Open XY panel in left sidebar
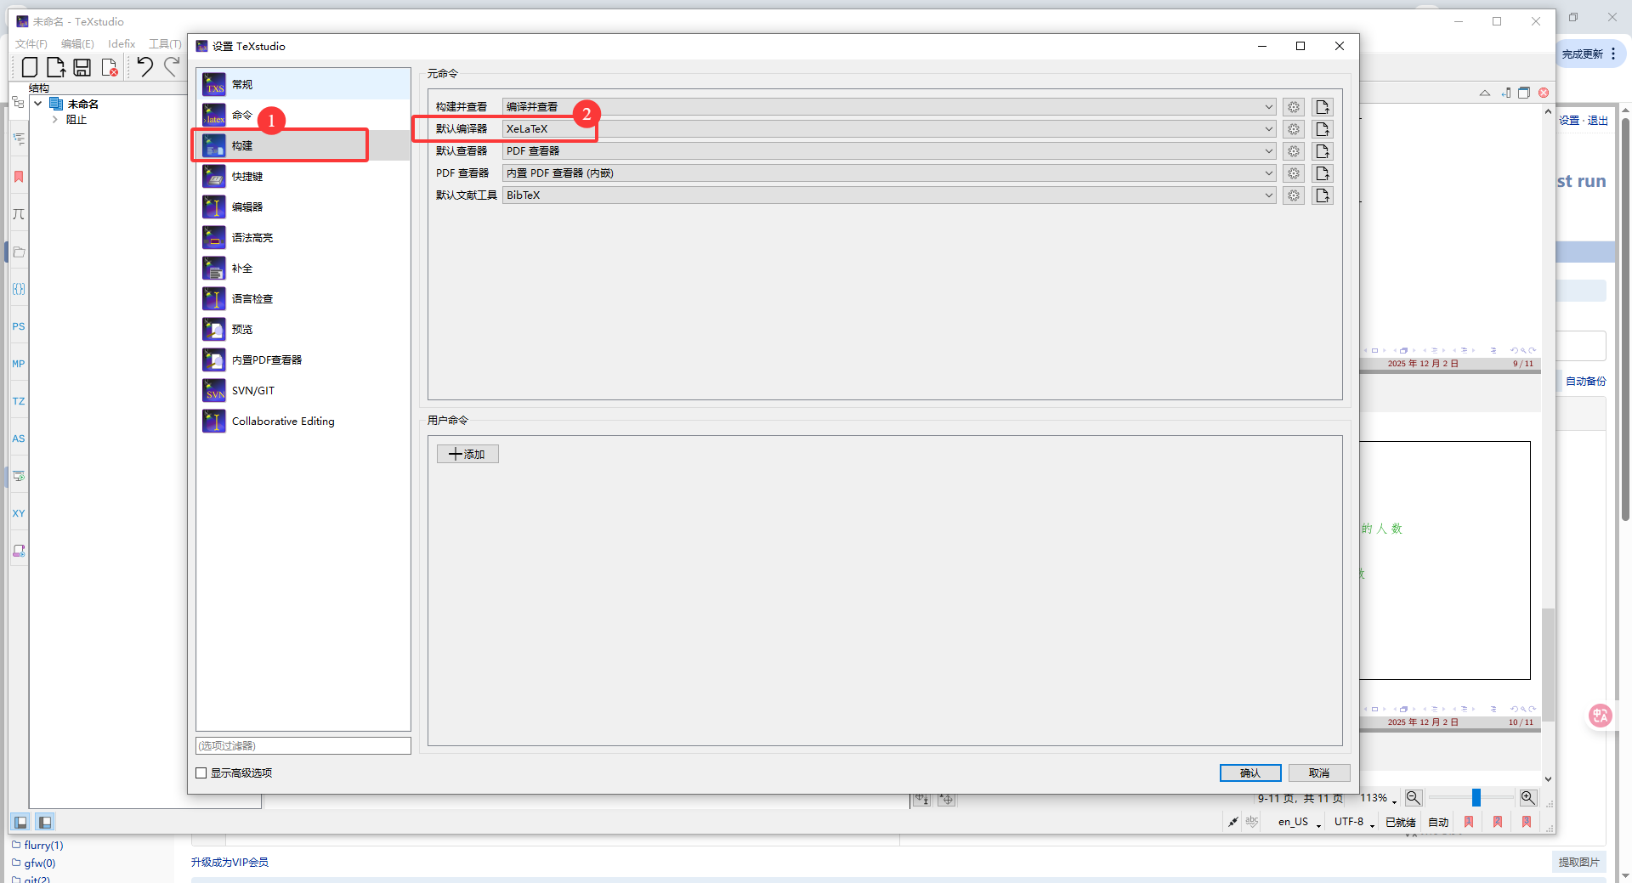This screenshot has width=1632, height=883. pyautogui.click(x=19, y=513)
